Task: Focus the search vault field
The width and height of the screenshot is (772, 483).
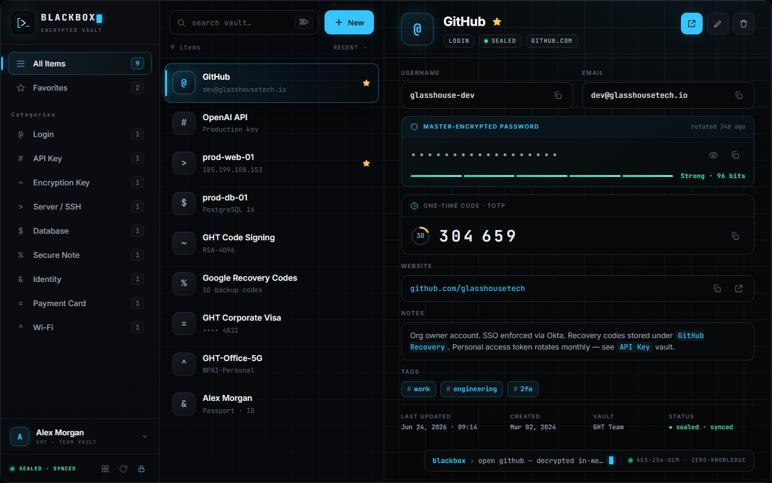Action: click(244, 22)
